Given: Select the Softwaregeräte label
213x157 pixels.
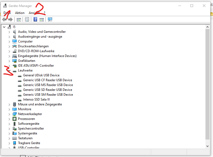Looking at the screenshot, I should pos(29,124).
